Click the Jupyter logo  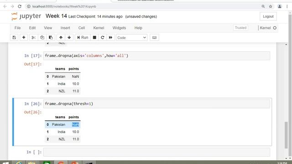pyautogui.click(x=26, y=16)
